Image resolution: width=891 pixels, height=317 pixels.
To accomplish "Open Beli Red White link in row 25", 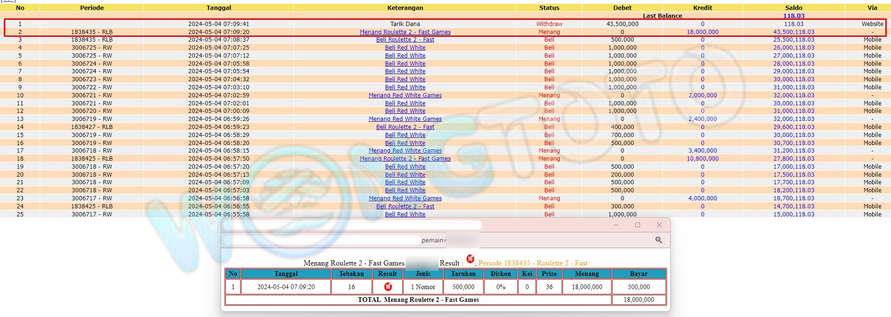I will (405, 214).
